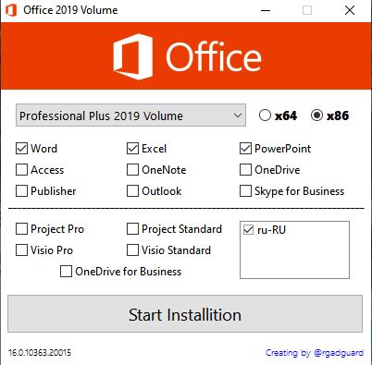Open the Creating by @rgadguard link
Viewport: 372px width, 365px height.
click(315, 353)
